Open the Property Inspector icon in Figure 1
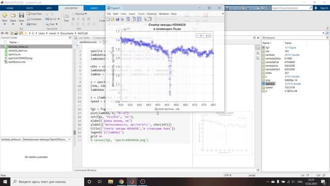Viewport: 330px width, 186px height. coord(150,19)
